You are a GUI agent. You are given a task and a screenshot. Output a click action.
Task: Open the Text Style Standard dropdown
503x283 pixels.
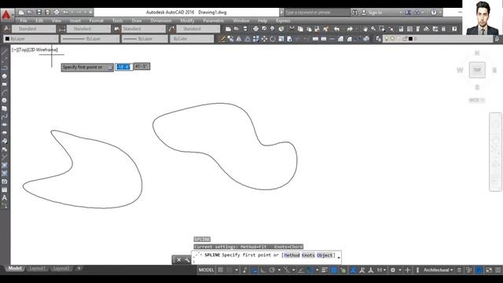tap(34, 29)
